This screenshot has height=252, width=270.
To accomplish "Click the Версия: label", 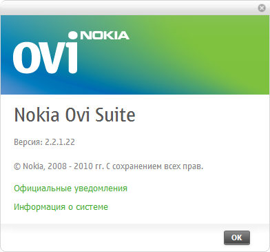I will (28, 142).
